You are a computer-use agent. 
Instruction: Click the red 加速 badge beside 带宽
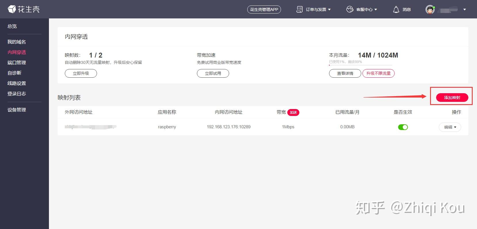(x=293, y=112)
